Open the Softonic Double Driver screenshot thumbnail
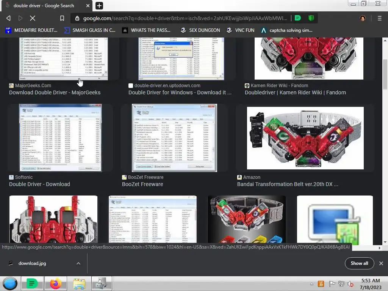388x291 pixels. coord(60,138)
